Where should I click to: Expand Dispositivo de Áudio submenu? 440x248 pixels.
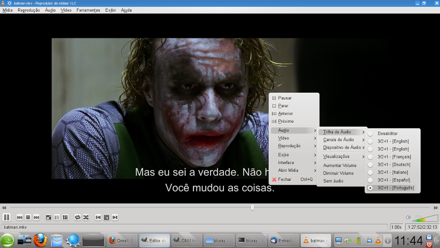pos(342,147)
